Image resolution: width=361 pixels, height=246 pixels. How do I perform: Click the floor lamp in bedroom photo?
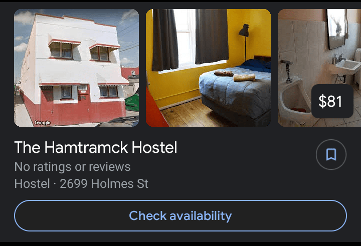(244, 42)
